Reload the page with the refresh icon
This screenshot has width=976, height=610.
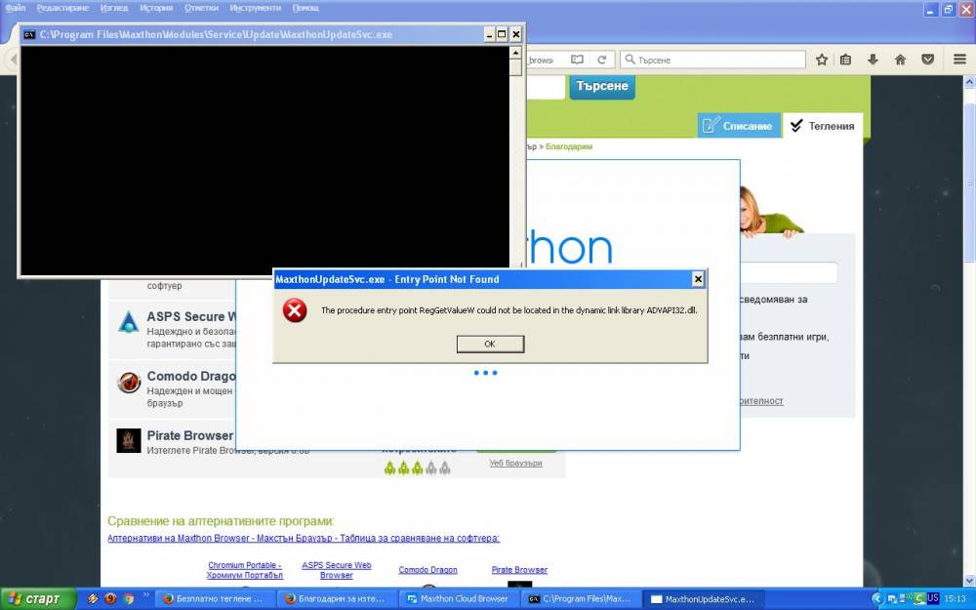click(602, 60)
